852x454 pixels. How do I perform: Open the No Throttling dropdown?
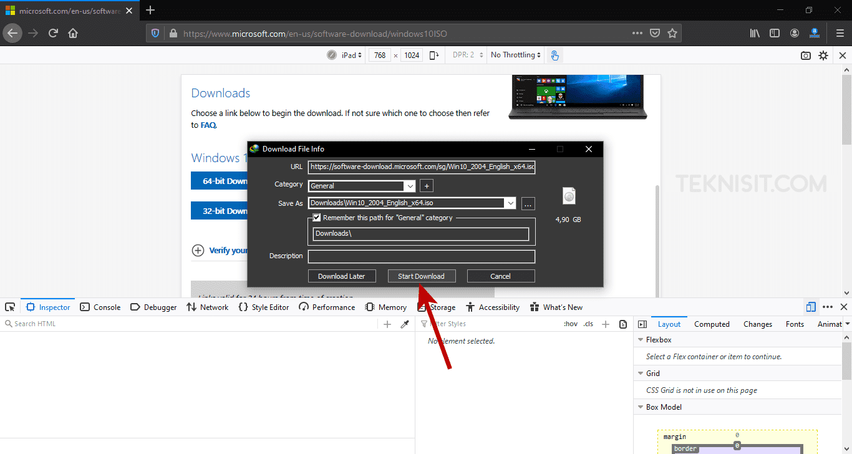(x=516, y=56)
